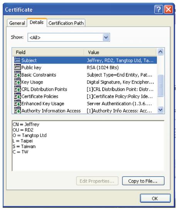This screenshot has height=210, width=177.
Task: Click the Authority Information Access icon
Action: pyautogui.click(x=17, y=111)
